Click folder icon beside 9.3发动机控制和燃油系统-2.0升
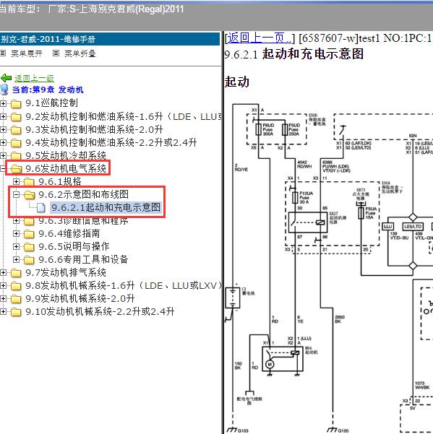The width and height of the screenshot is (433, 434). 16,130
